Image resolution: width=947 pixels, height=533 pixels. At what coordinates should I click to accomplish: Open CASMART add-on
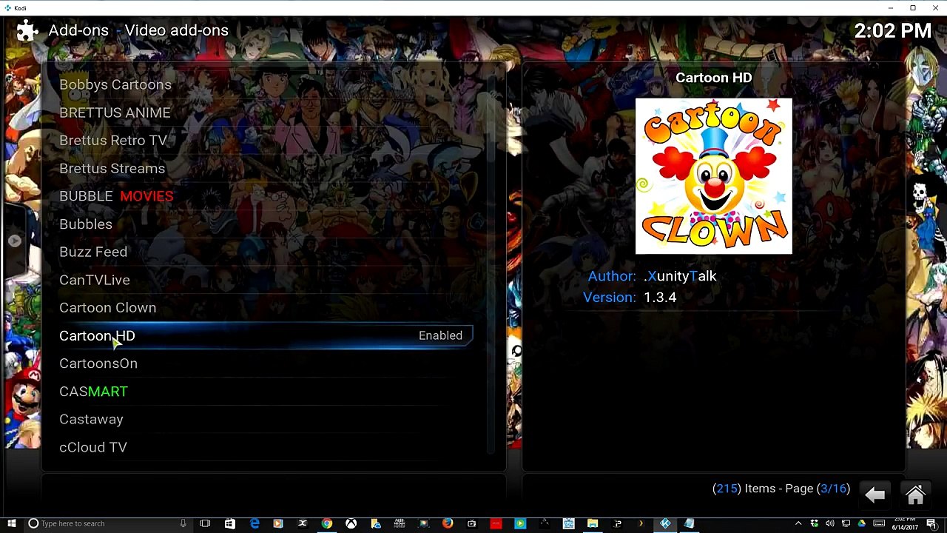tap(93, 392)
